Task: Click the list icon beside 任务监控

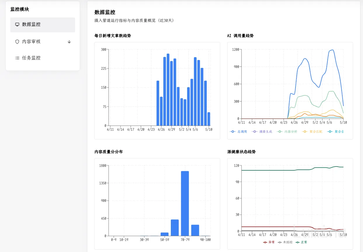Action: pos(17,58)
